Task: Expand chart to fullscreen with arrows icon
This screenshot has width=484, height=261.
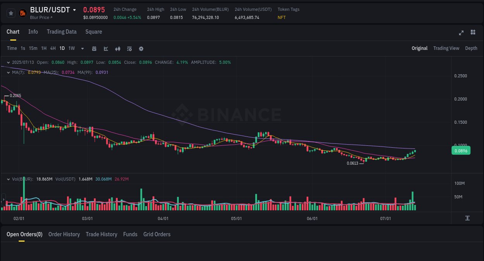Action: coord(461,32)
